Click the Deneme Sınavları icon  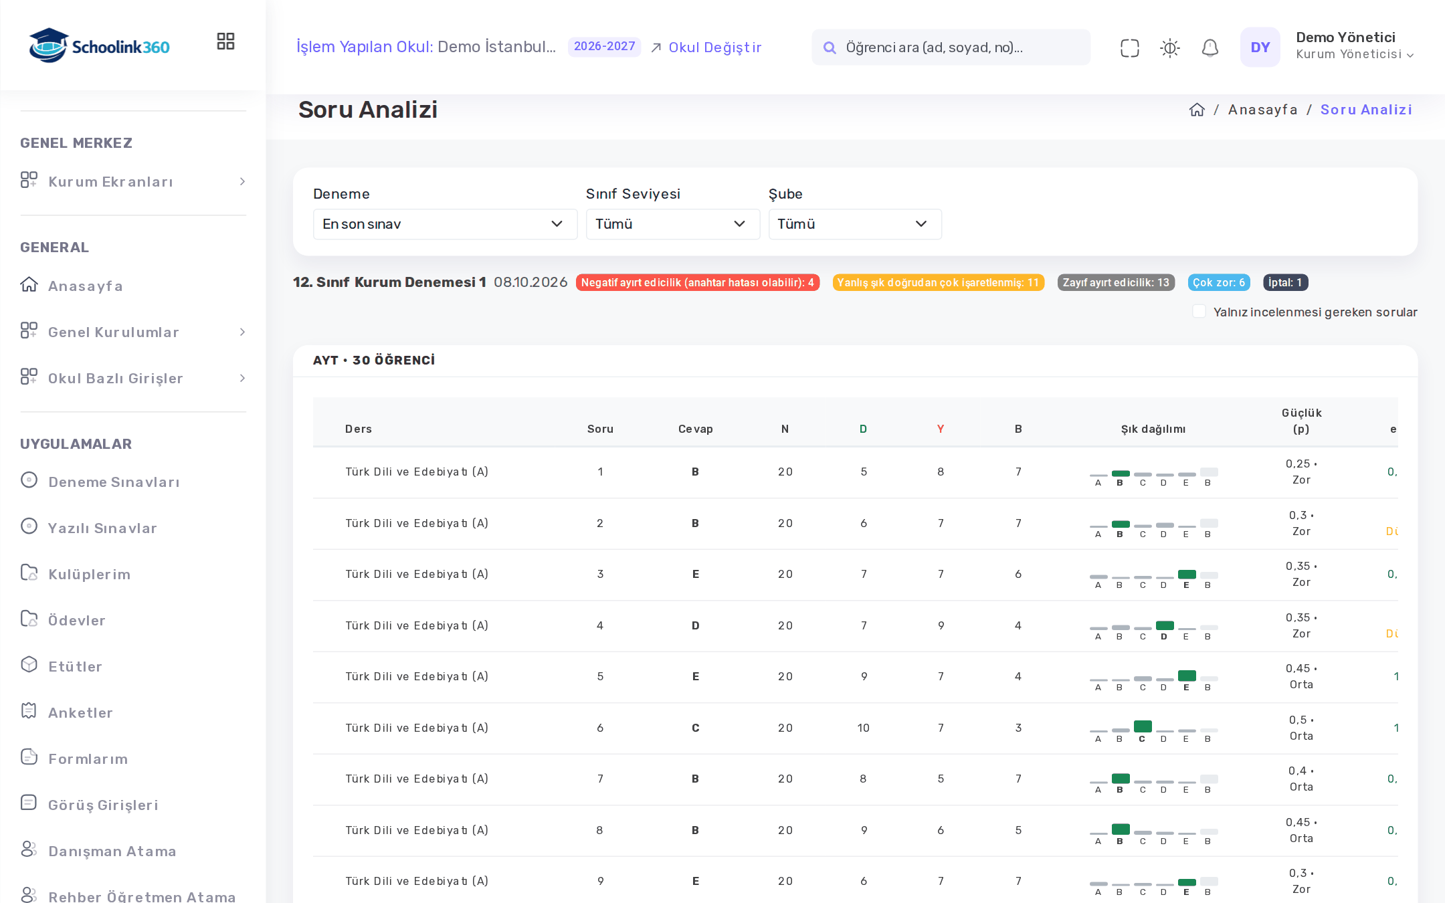[x=29, y=480]
